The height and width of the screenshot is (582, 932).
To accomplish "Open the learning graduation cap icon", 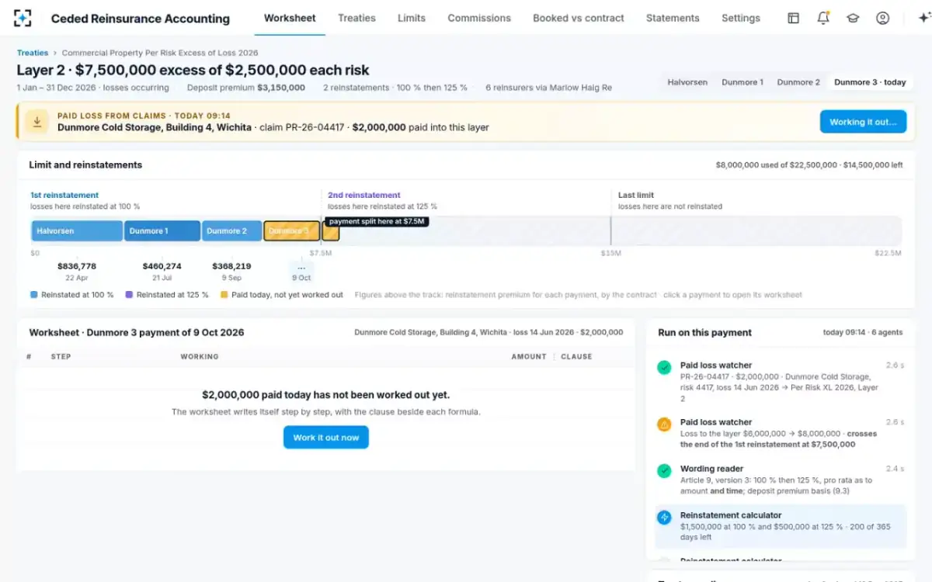I will 853,18.
